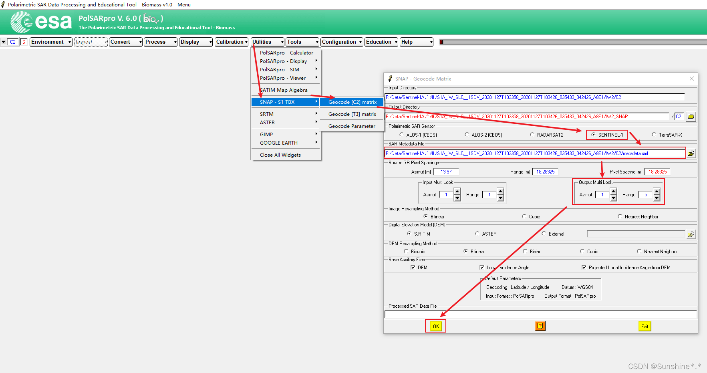Click the Output Directory path field
Image resolution: width=707 pixels, height=373 pixels.
(x=527, y=117)
